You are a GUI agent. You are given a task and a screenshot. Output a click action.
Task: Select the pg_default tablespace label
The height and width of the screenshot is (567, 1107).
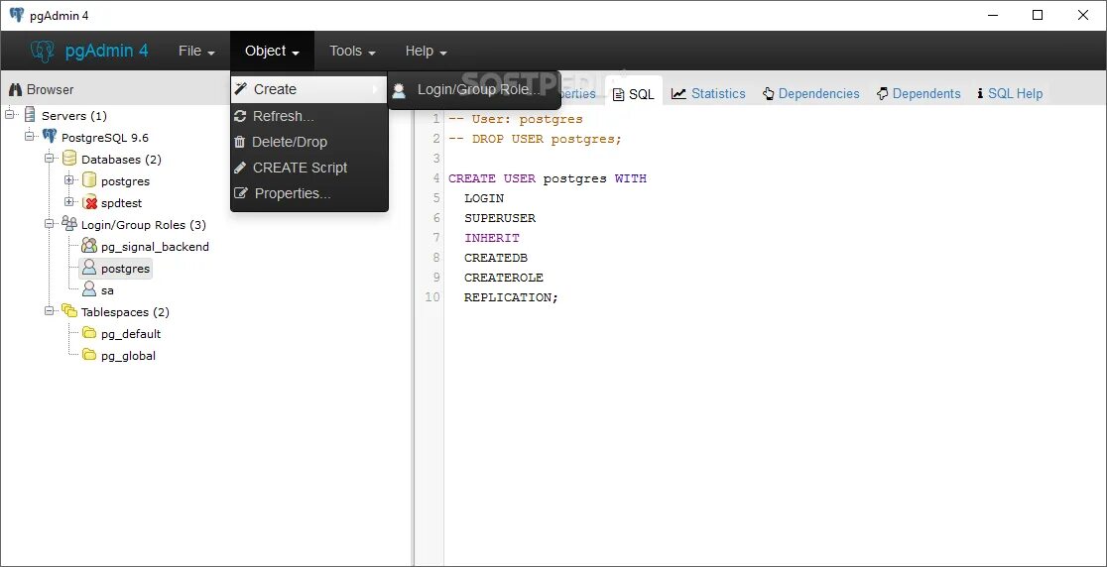tap(131, 334)
